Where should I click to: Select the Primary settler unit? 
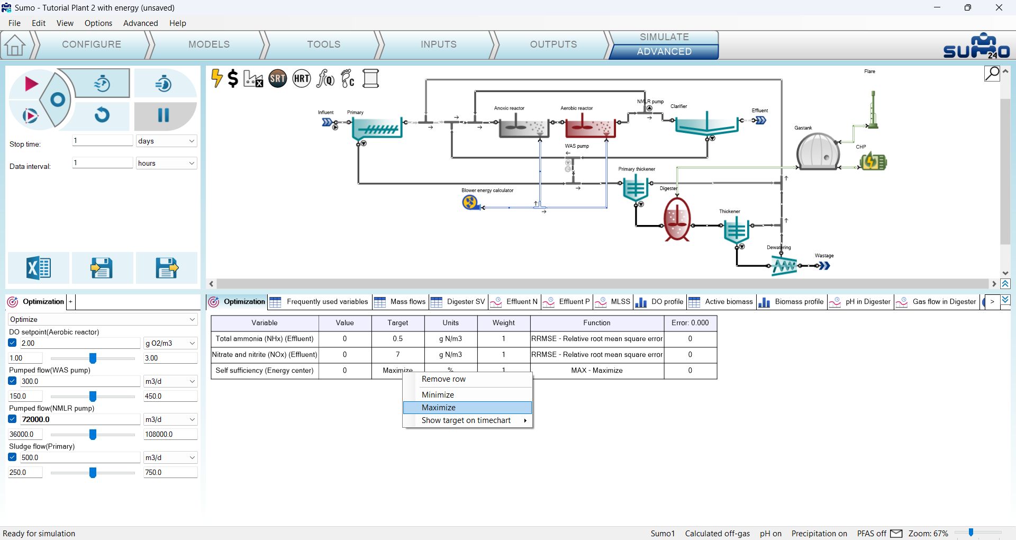(377, 128)
